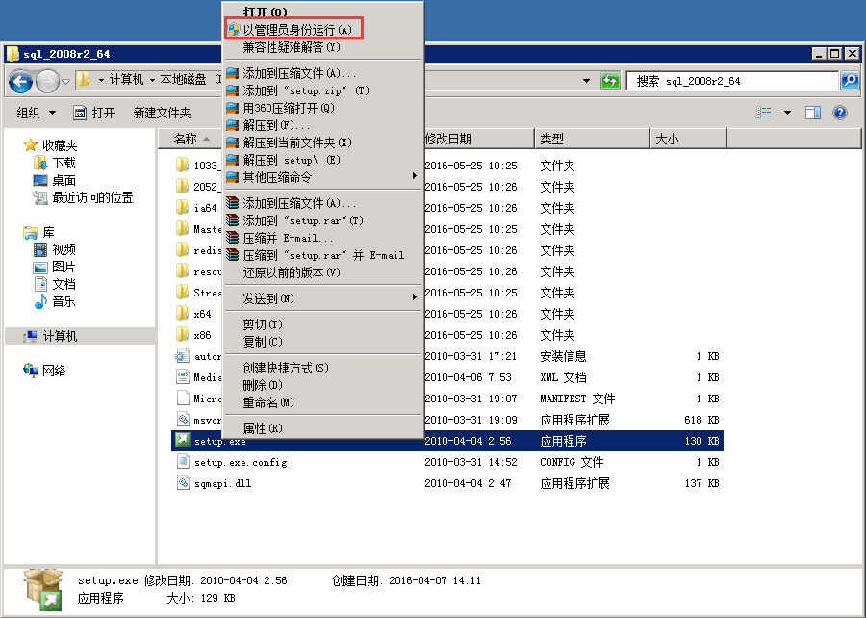Choose 剪切 from the context menu
The width and height of the screenshot is (866, 618).
point(323,324)
